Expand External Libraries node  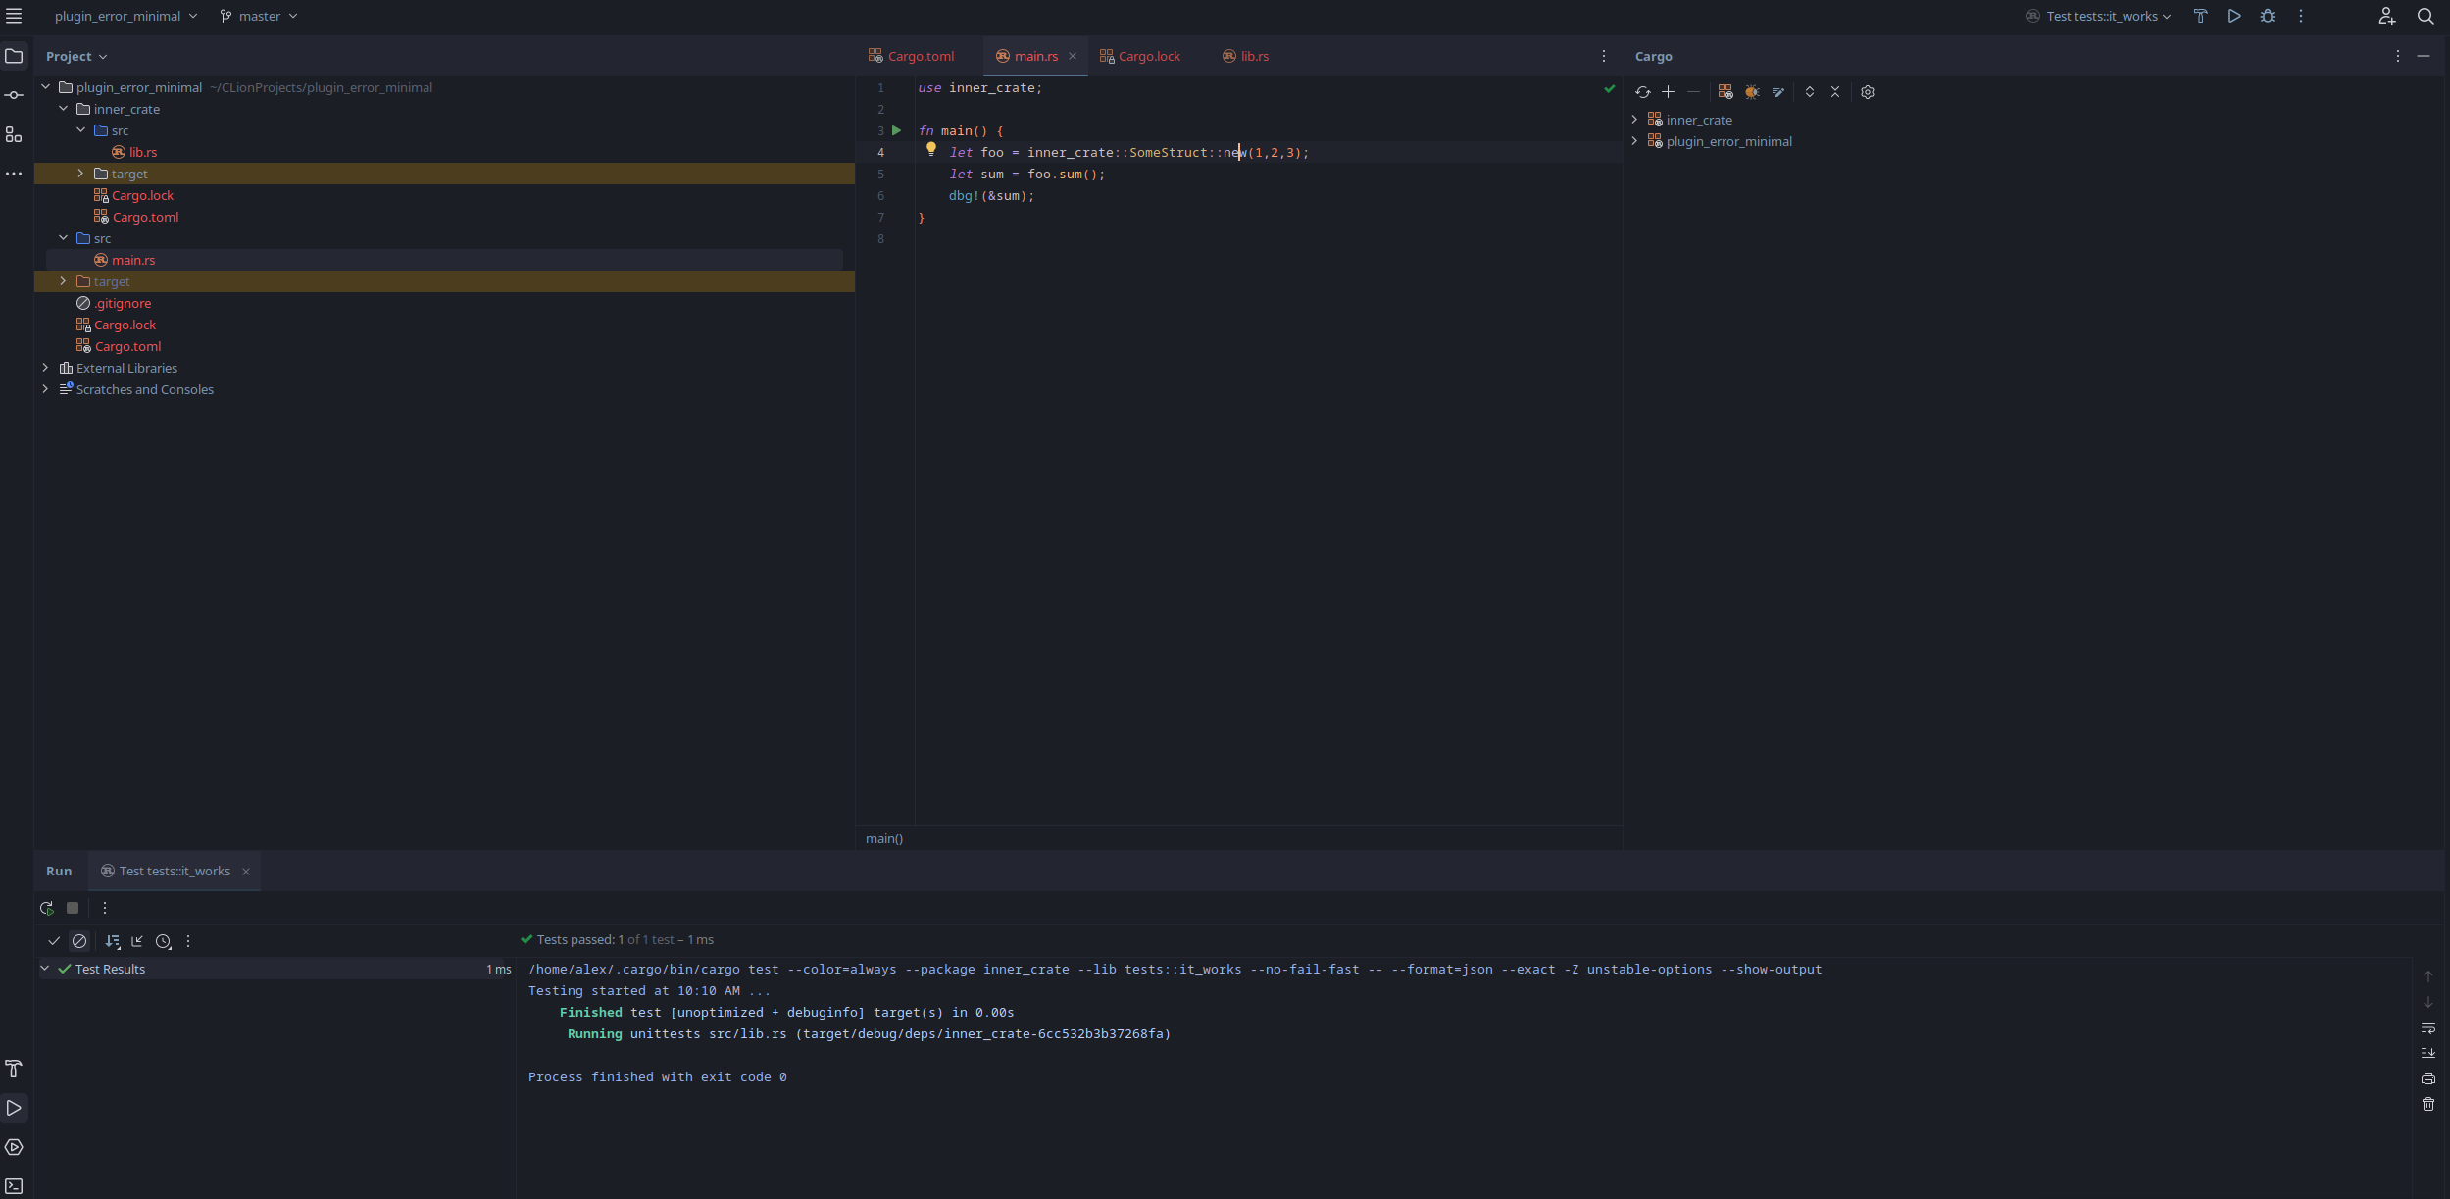click(x=46, y=368)
